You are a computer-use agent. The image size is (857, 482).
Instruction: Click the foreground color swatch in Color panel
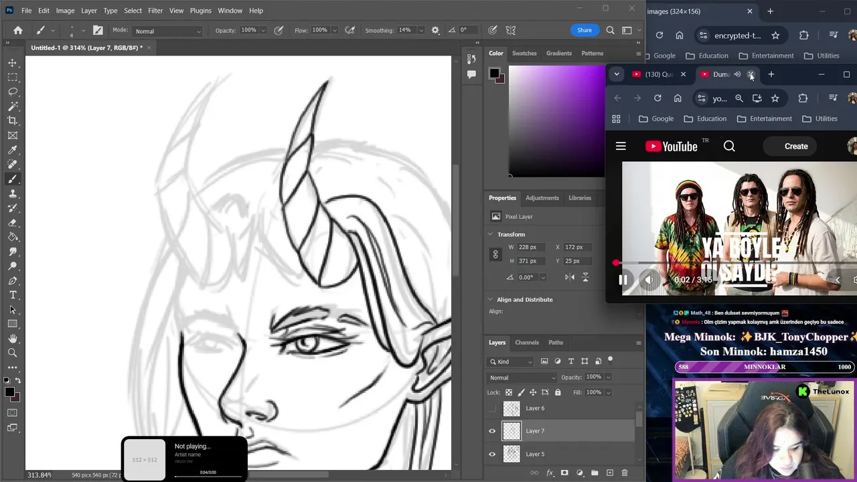pos(494,74)
